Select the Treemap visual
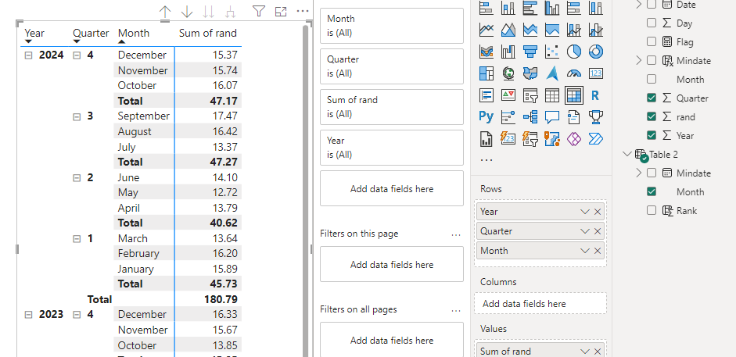Screen dimensions: 736x357 pos(486,73)
